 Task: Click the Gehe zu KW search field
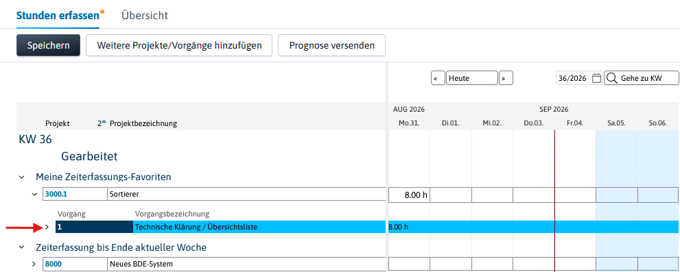click(x=642, y=78)
